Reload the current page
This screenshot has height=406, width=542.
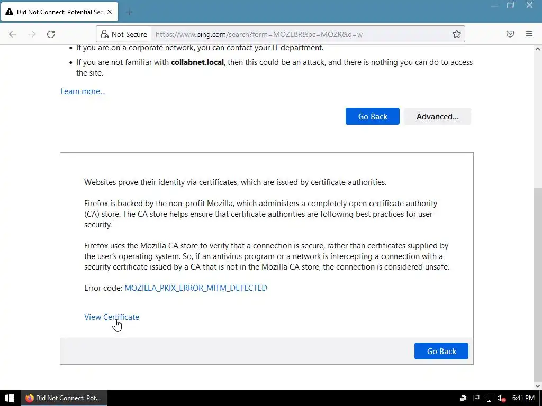[51, 34]
